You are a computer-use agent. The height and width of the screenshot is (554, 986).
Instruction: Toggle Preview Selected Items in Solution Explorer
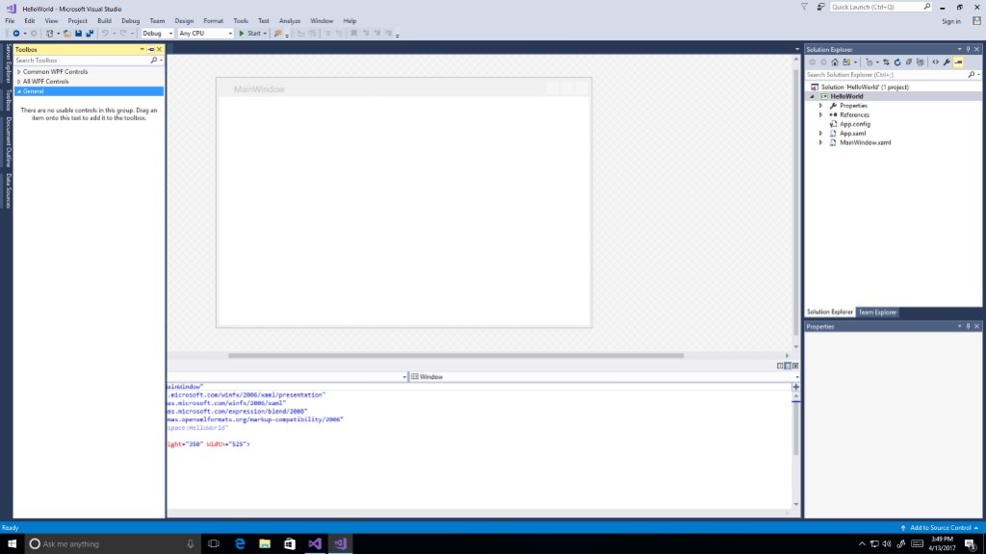[x=959, y=62]
